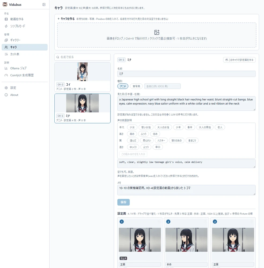This screenshot has width=264, height=268.
Task: Click the サムネ badge on card 1
Action: pos(123,258)
